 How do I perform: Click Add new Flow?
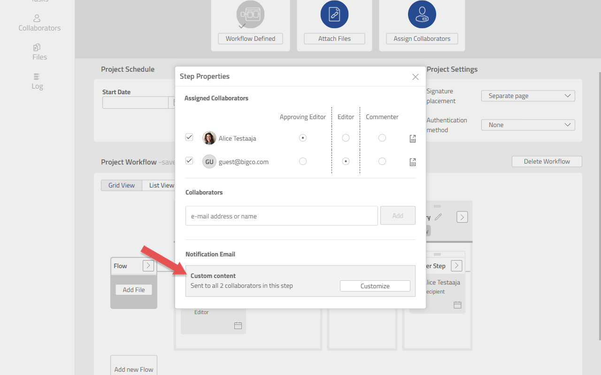134,366
